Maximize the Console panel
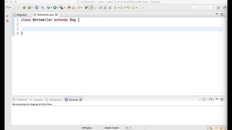Screen dimensions: 232x130 click(x=222, y=100)
